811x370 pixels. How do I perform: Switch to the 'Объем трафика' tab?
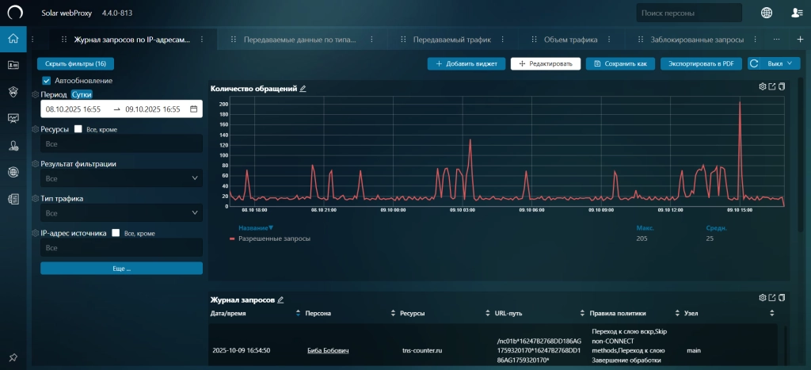pyautogui.click(x=570, y=39)
